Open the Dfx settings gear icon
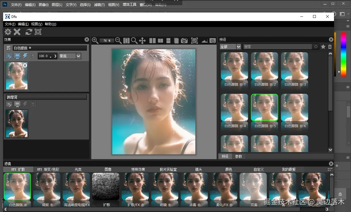The width and height of the screenshot is (351, 212). 8,32
